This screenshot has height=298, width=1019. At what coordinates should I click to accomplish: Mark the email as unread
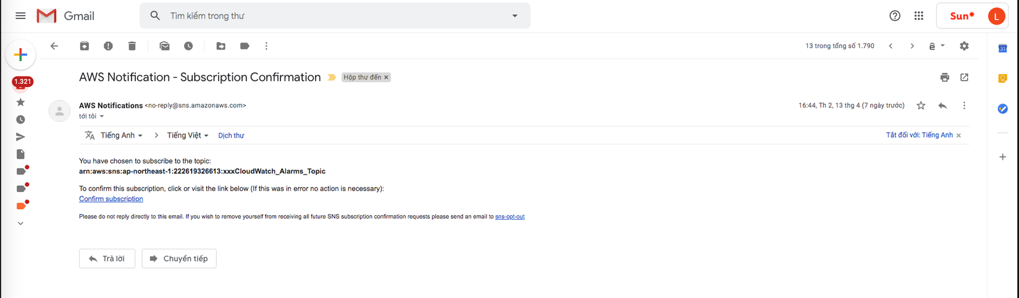pos(164,46)
